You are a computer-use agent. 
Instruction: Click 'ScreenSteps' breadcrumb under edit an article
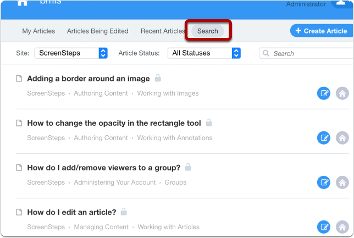tap(46, 227)
